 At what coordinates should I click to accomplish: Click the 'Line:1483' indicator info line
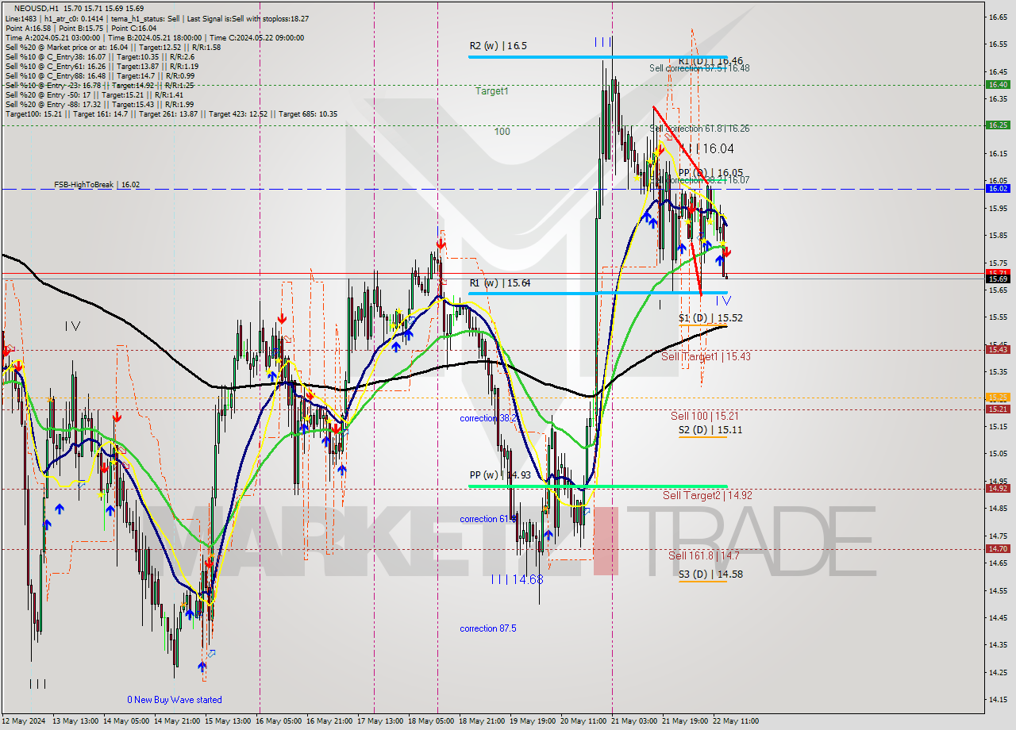[x=157, y=18]
